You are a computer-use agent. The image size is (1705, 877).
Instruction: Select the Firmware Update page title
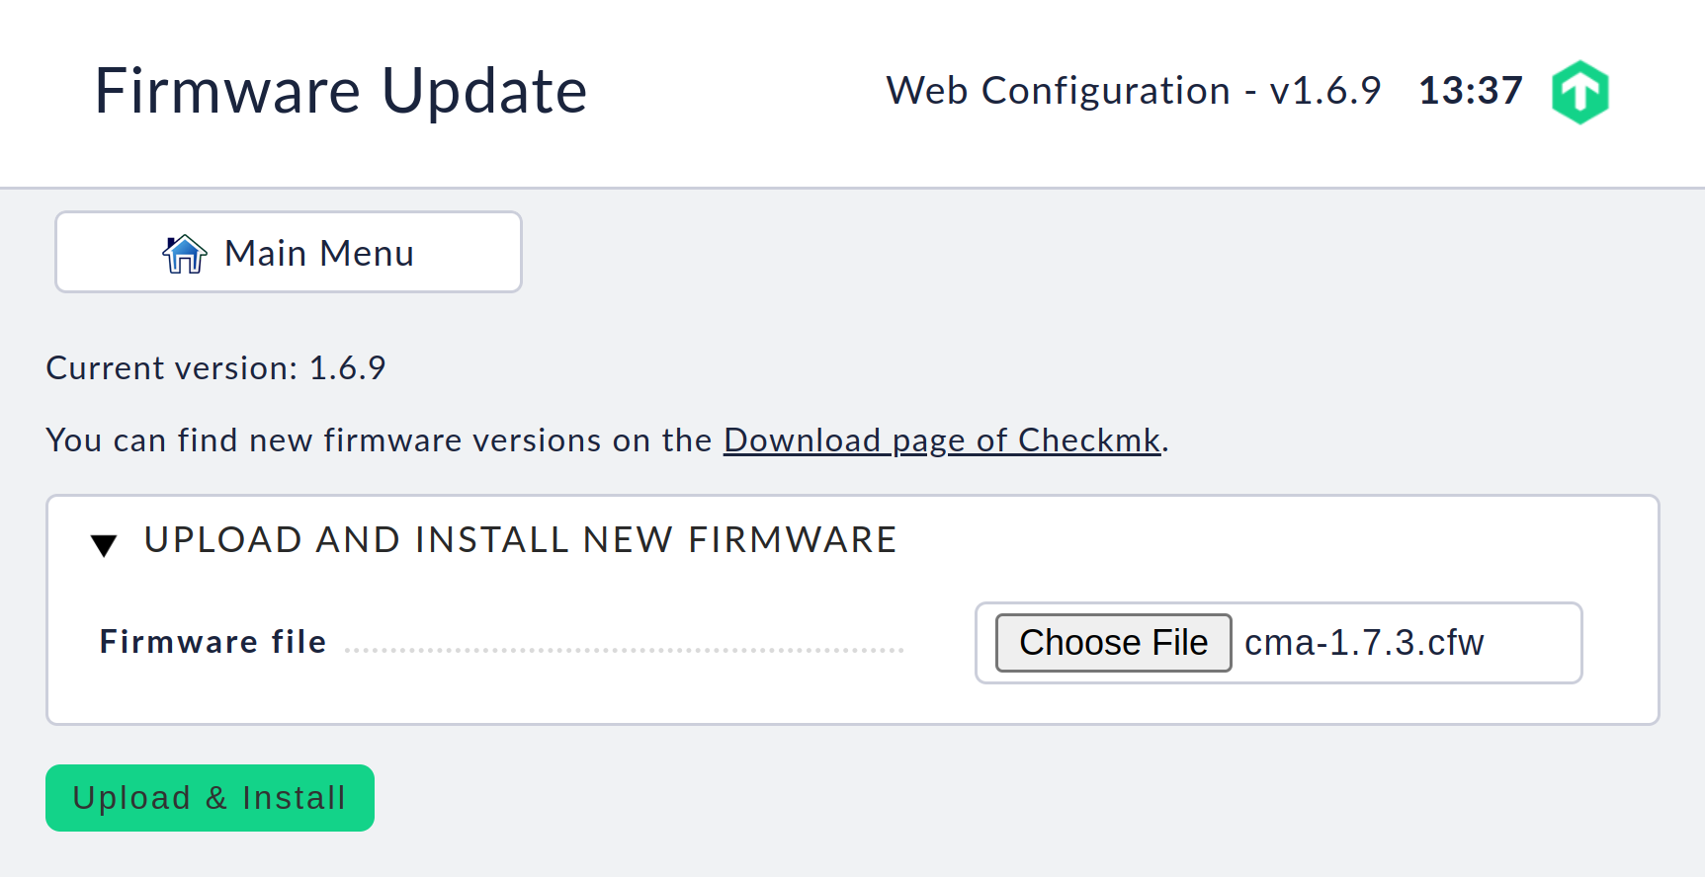pos(340,91)
